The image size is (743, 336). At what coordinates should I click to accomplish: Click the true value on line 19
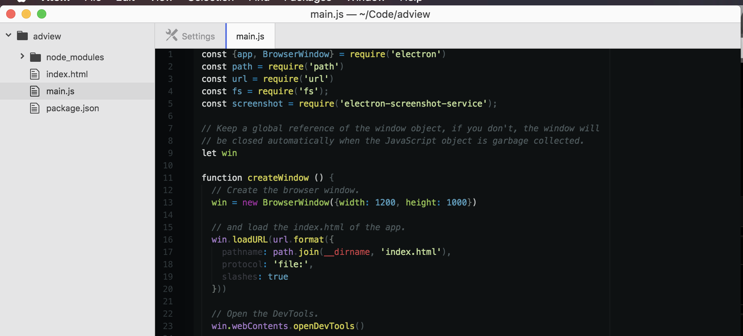tap(278, 277)
